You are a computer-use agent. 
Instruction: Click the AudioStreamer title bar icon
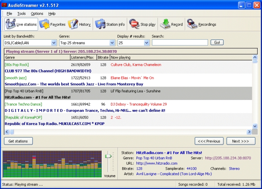point(4,5)
